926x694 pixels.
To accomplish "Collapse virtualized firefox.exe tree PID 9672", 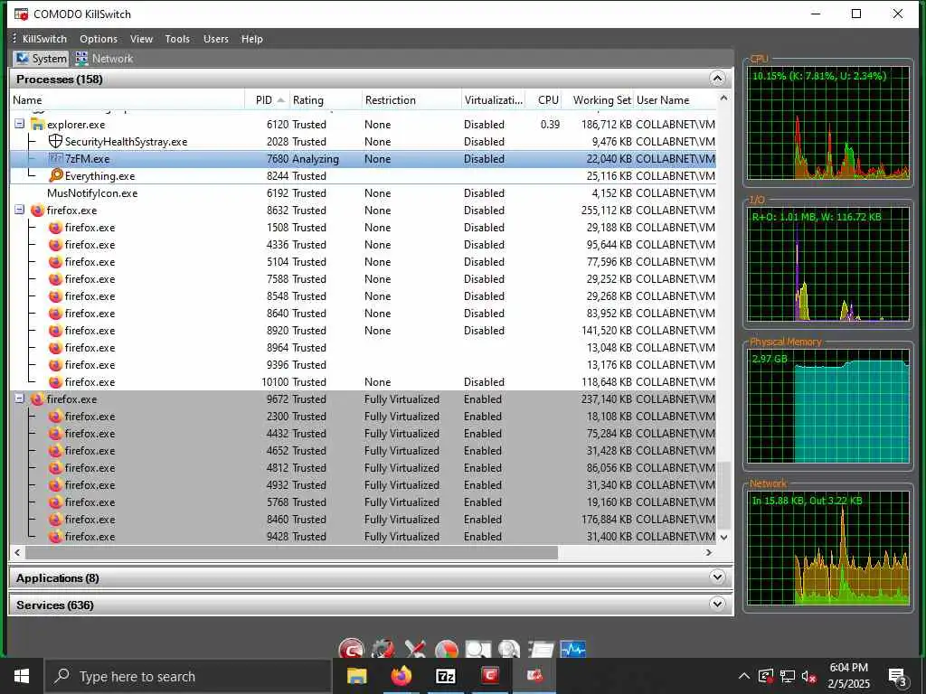I will (20, 399).
